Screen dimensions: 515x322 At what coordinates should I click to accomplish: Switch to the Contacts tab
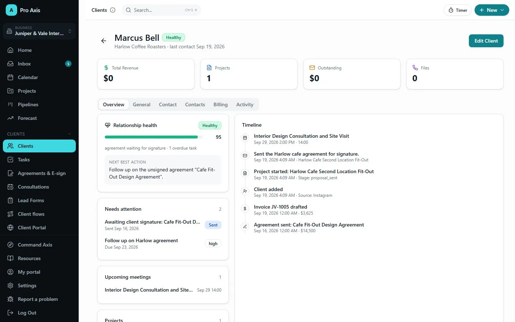click(195, 104)
